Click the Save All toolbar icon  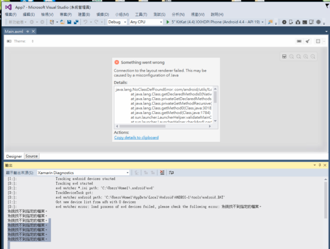(76, 22)
